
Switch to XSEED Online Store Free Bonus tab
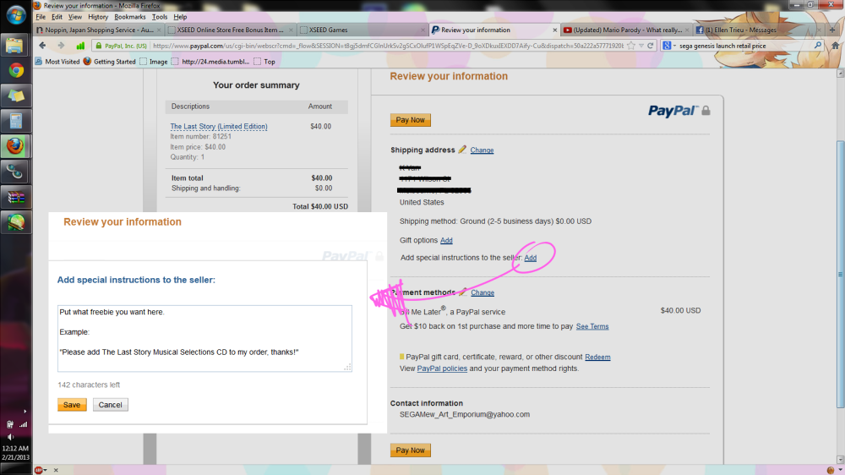click(231, 30)
